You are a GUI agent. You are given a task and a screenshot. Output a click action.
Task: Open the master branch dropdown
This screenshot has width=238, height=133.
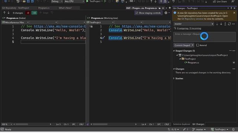pos(194,24)
